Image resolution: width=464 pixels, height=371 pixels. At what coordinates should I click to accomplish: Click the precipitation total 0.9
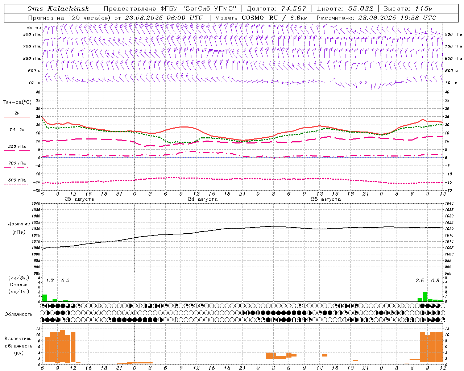click(x=435, y=281)
